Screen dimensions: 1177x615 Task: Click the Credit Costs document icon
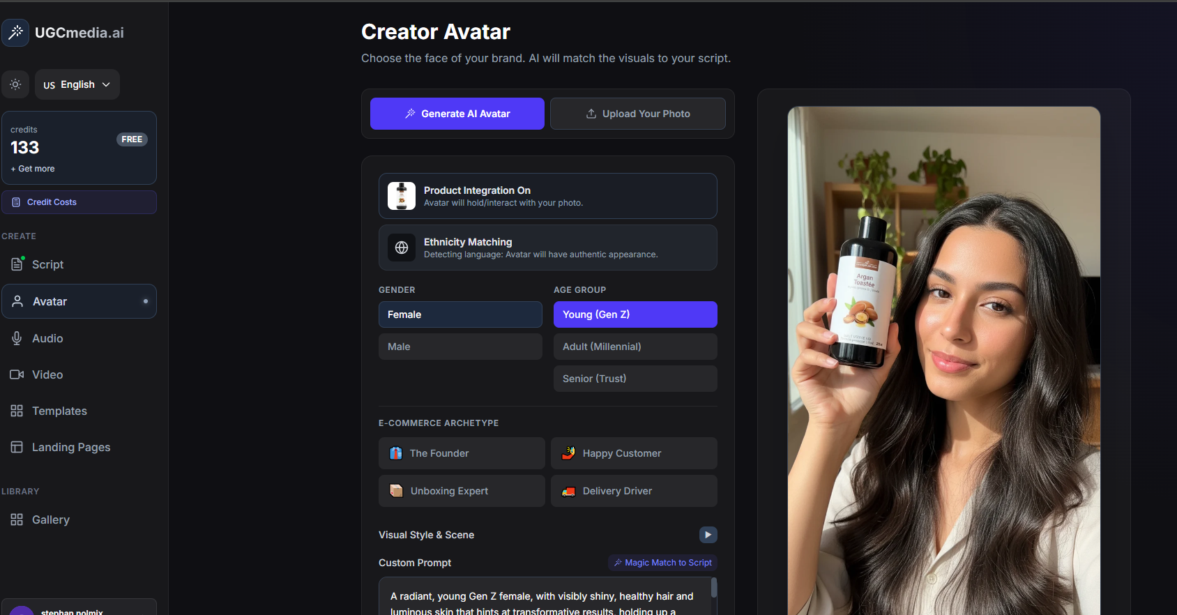point(16,202)
